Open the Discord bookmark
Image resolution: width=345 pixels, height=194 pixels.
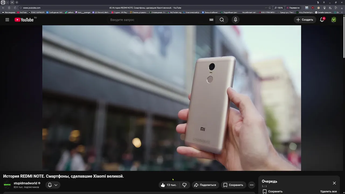(x=101, y=12)
